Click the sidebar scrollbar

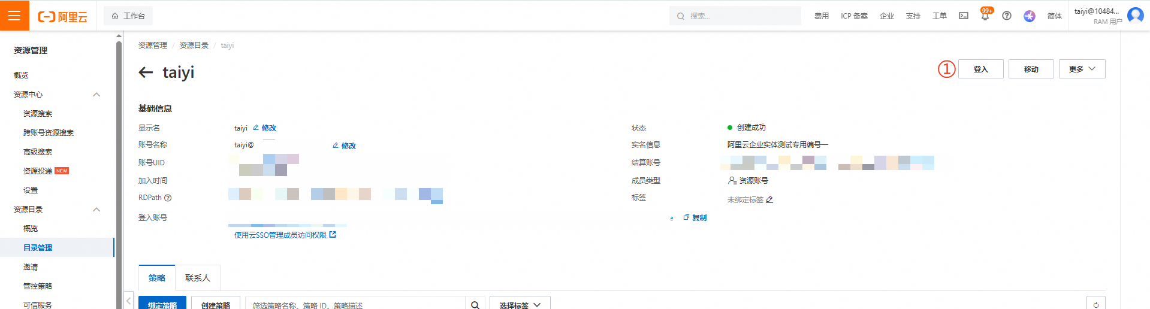[119, 174]
